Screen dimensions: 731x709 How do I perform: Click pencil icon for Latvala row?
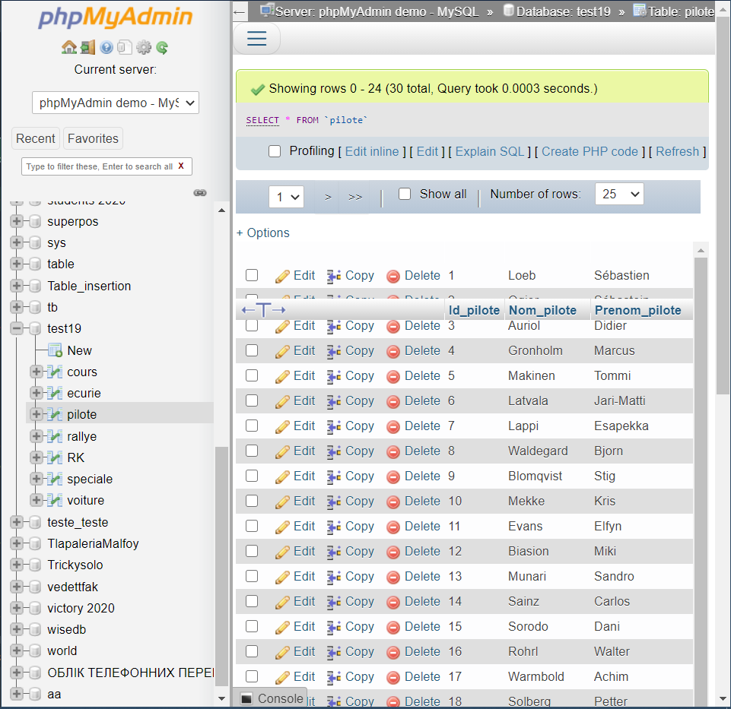[x=282, y=401]
